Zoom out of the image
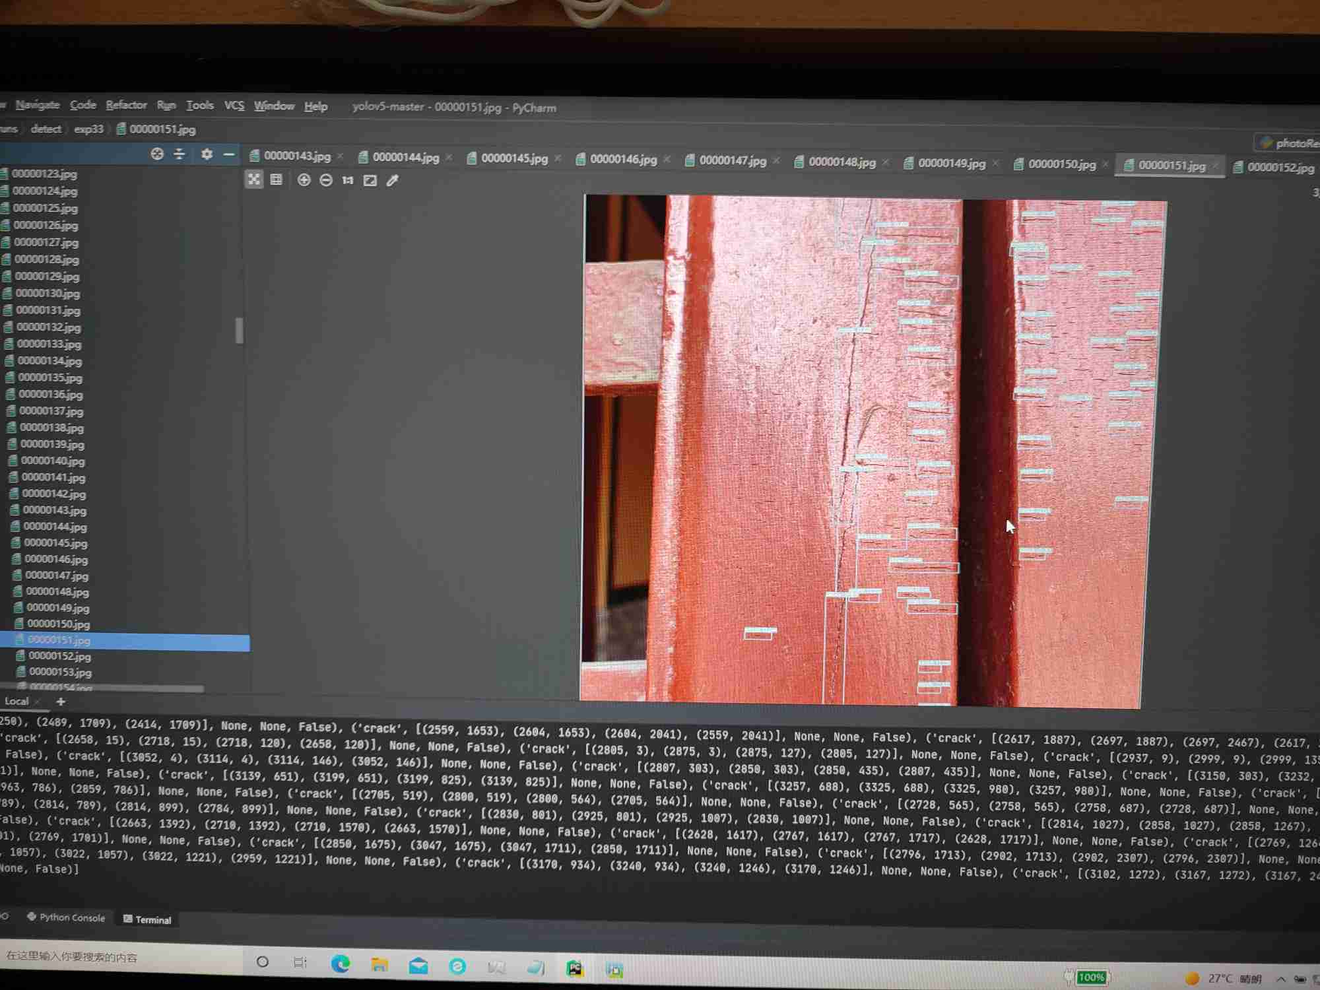 pos(326,180)
